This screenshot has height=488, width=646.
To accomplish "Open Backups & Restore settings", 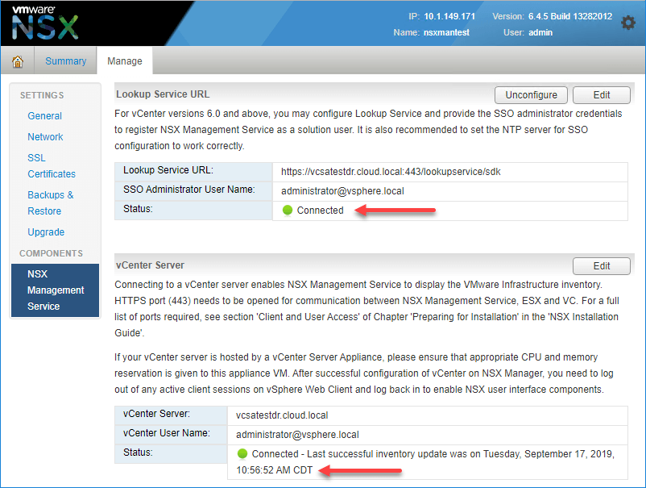I will (x=50, y=203).
